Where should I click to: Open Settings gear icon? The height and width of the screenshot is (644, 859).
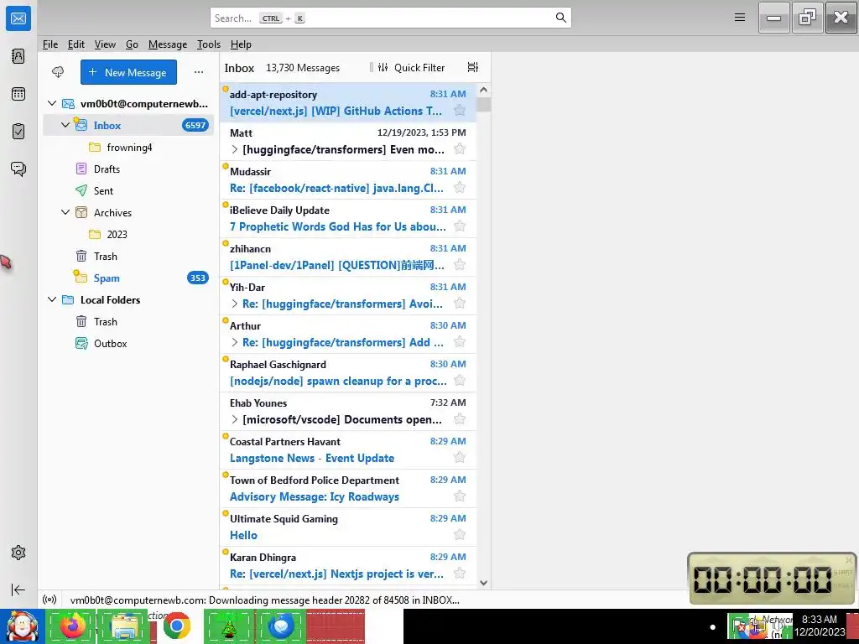18,553
